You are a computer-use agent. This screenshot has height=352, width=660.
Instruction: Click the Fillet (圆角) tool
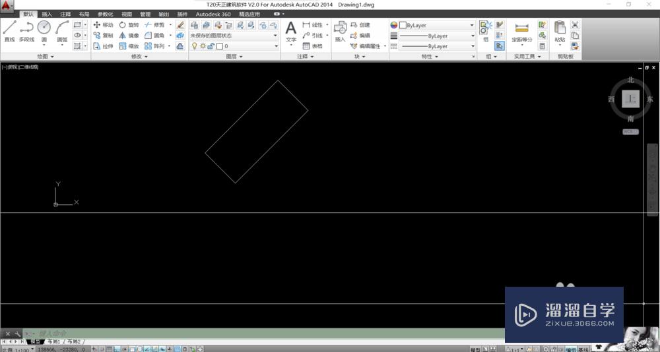154,36
